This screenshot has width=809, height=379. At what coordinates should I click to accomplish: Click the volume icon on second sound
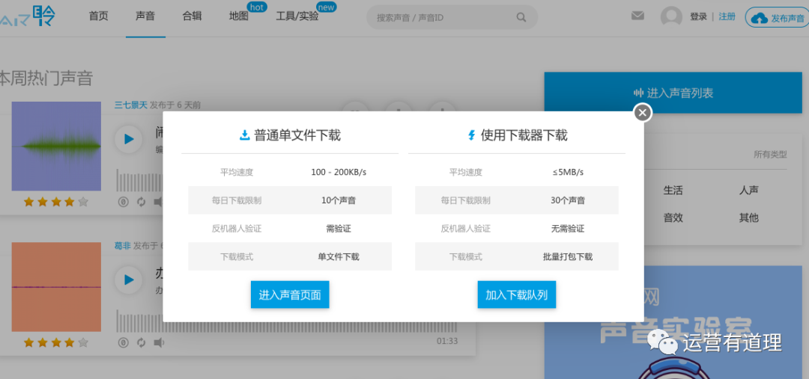point(159,342)
